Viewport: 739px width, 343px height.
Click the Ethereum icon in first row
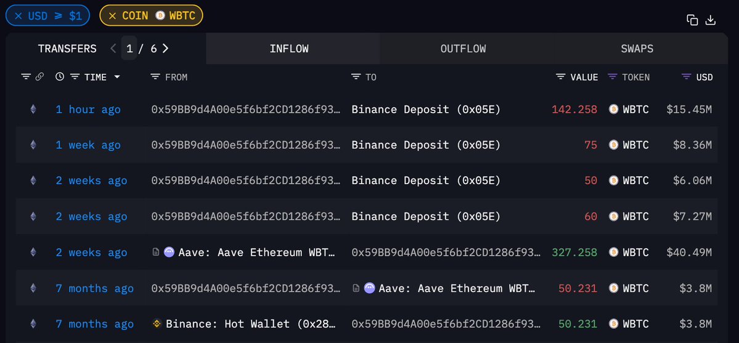(x=33, y=110)
